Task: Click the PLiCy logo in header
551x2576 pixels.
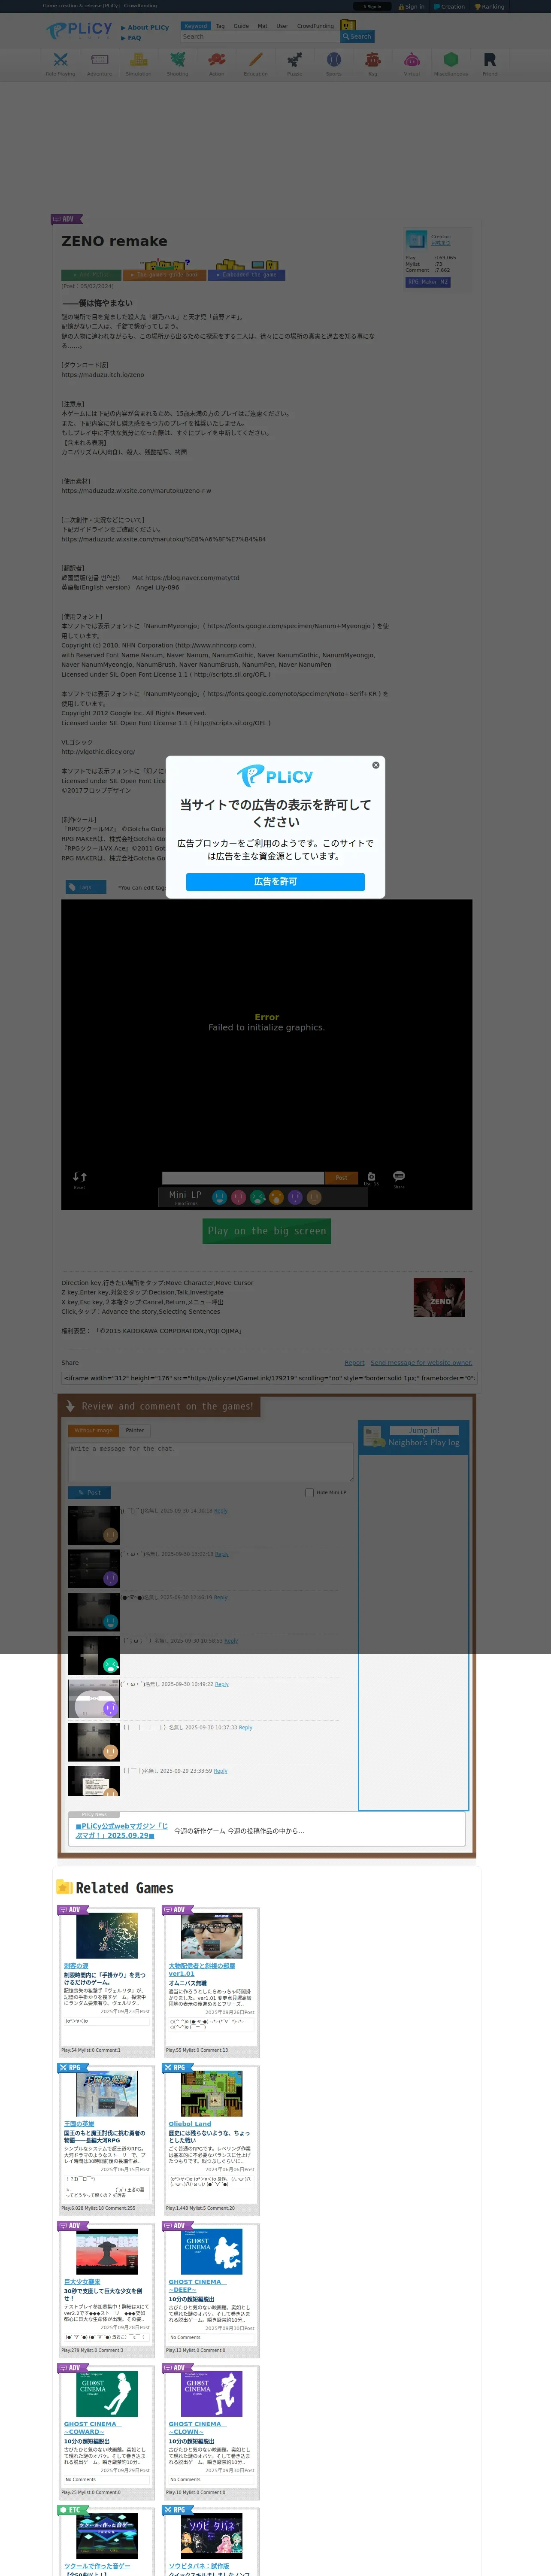Action: click(79, 30)
